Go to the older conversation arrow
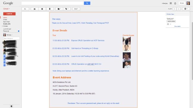The height and width of the screenshot is (108, 193). [178, 9]
